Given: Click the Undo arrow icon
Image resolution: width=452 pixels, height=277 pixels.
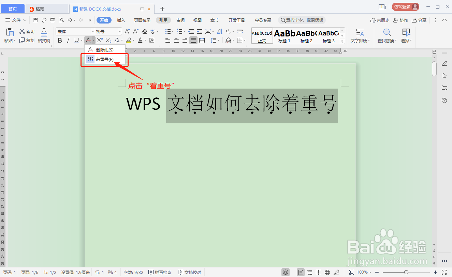Looking at the screenshot, I should pyautogui.click(x=70, y=20).
